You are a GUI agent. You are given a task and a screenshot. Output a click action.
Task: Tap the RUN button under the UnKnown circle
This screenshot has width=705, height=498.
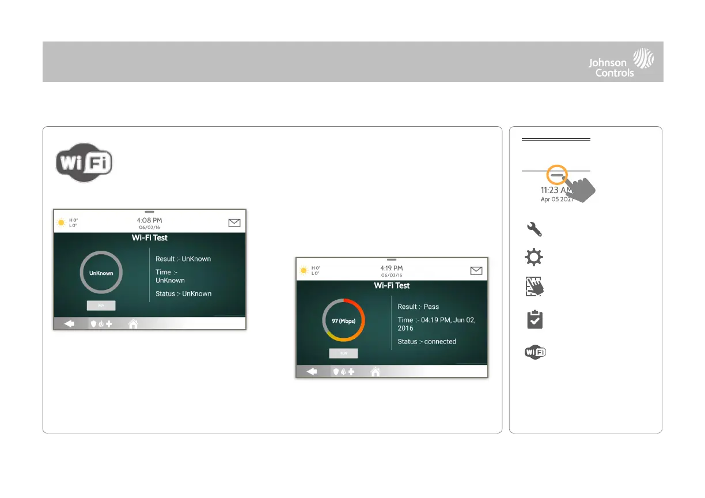[x=101, y=306]
